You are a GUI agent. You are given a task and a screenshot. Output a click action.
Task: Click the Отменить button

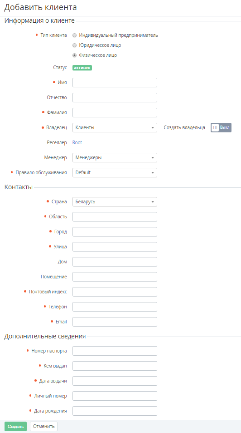[x=44, y=426]
